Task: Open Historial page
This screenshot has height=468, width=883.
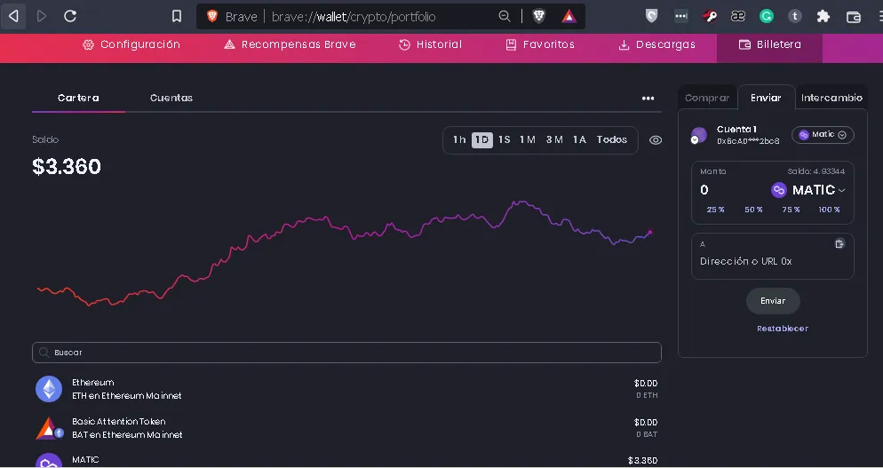Action: click(430, 44)
